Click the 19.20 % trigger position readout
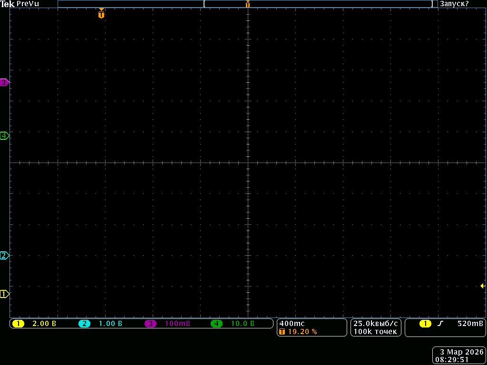Image resolution: width=487 pixels, height=365 pixels. (x=302, y=332)
